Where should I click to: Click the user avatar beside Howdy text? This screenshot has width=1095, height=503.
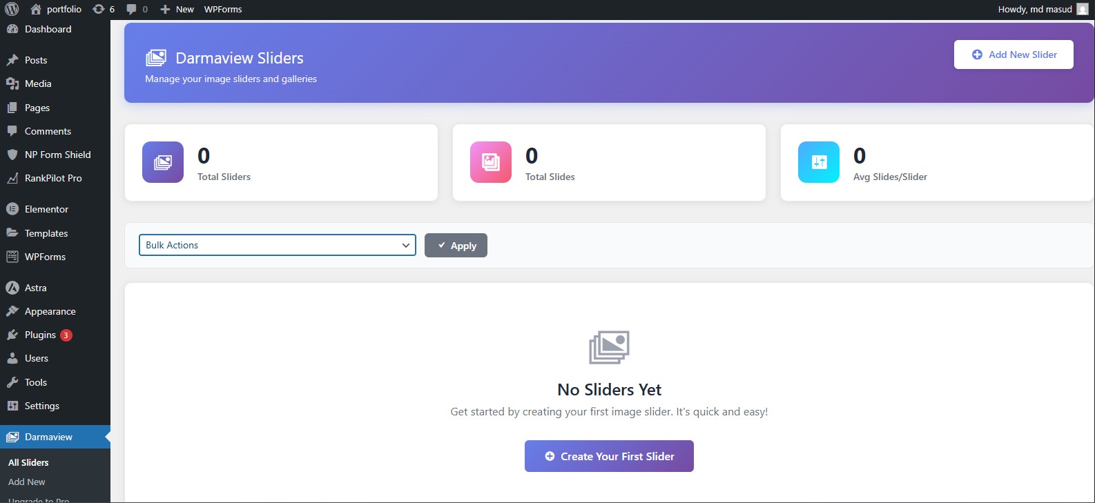point(1082,9)
